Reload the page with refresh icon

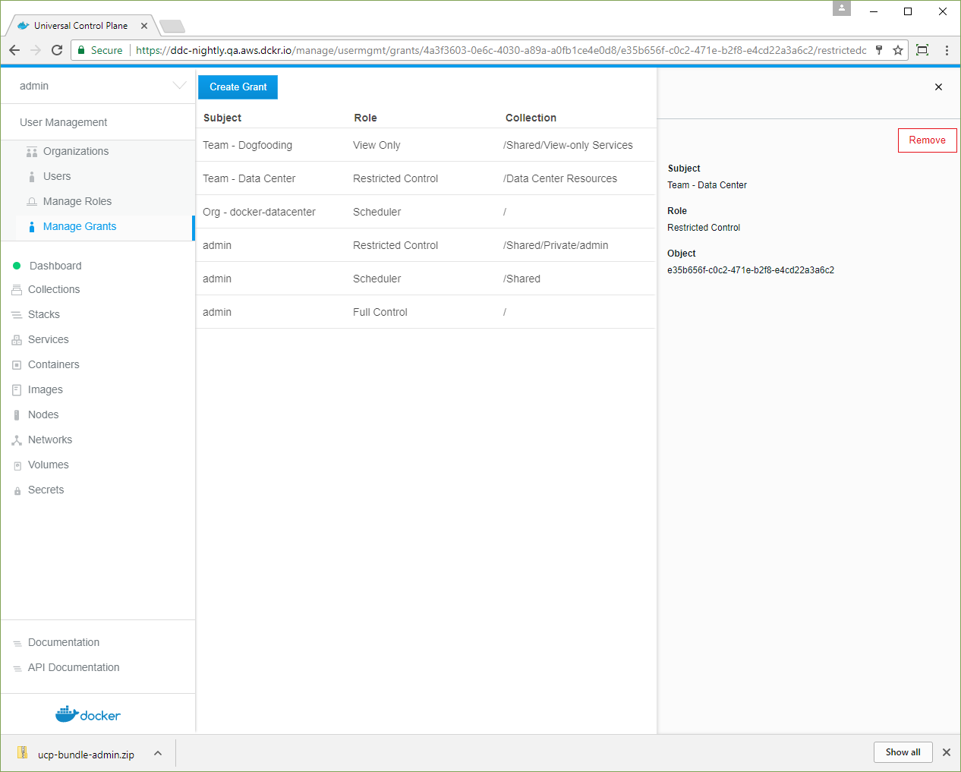(57, 50)
